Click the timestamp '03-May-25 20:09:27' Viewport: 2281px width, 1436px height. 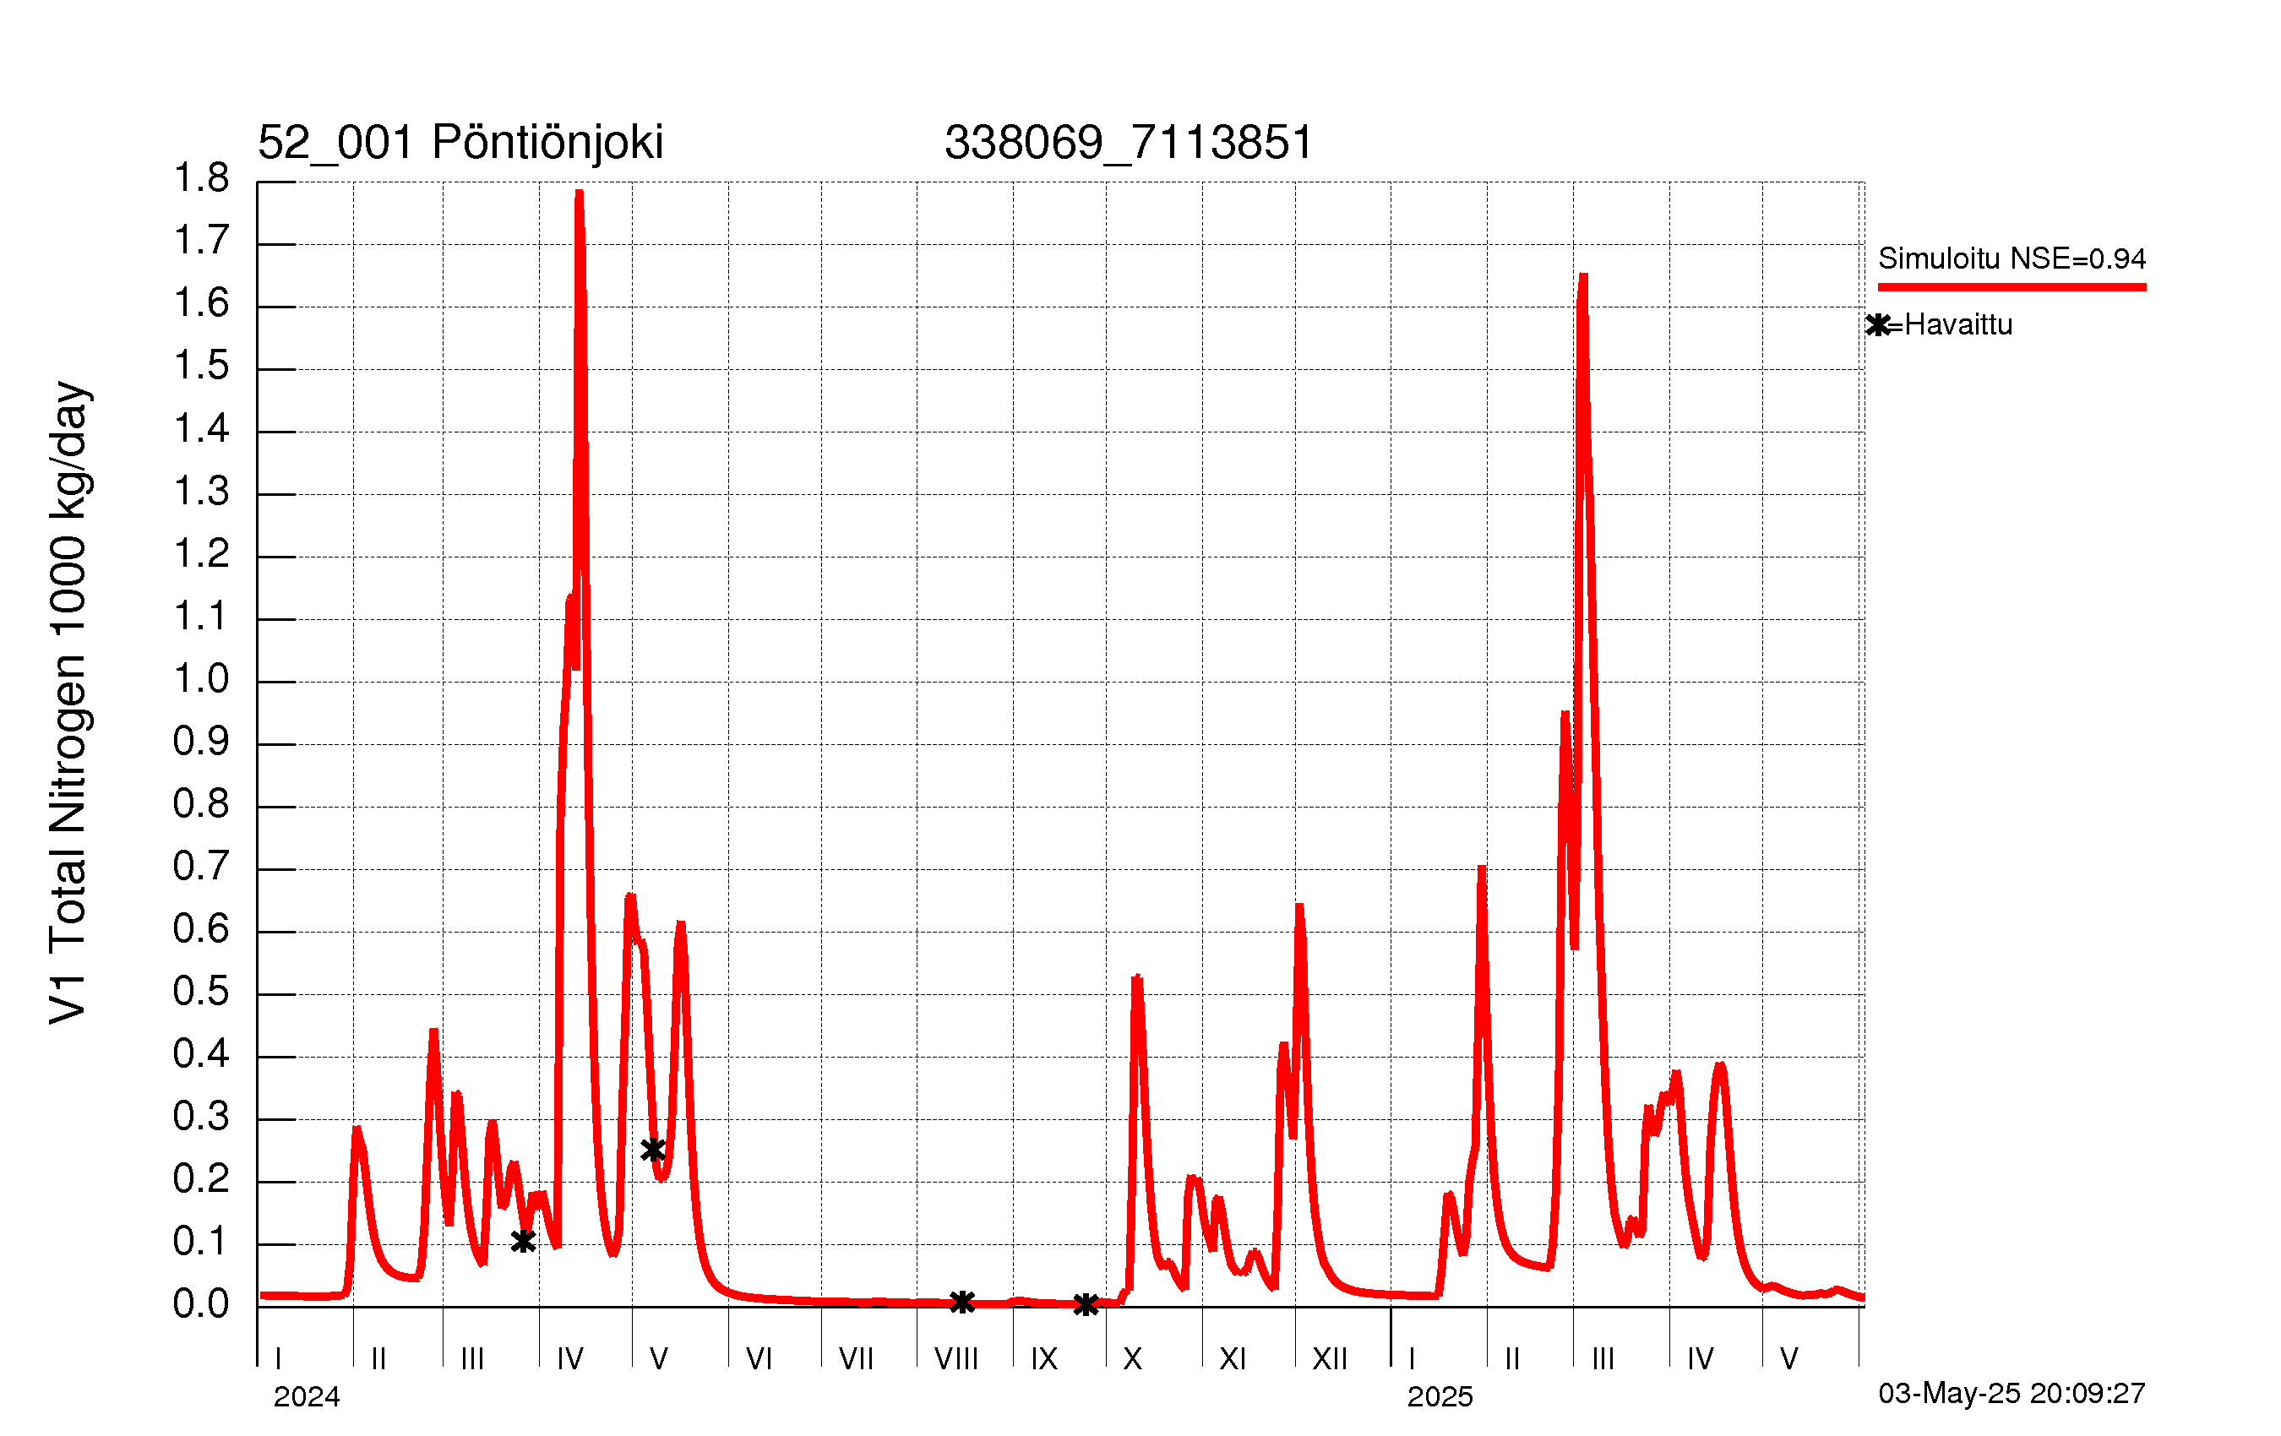click(x=2012, y=1394)
